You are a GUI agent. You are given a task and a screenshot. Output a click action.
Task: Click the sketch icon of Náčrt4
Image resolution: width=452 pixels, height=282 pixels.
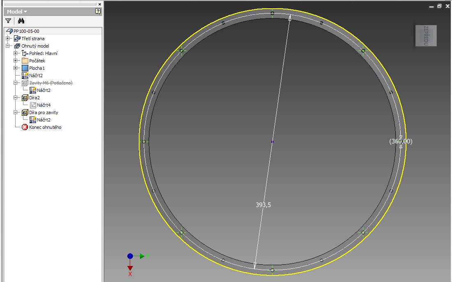pyautogui.click(x=33, y=105)
